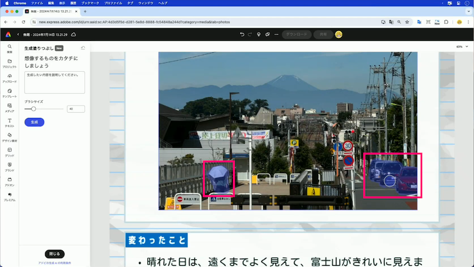Reset the generative fill panel
The image size is (474, 267).
(x=83, y=48)
